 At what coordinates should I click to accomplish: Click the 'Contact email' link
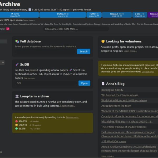(148, 72)
